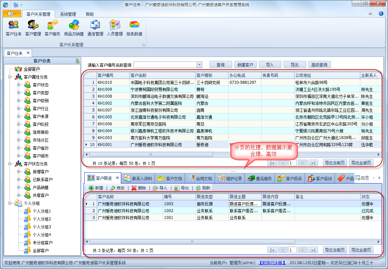
Task: Switch to the 客户投诉 tab
Action: click(290, 178)
